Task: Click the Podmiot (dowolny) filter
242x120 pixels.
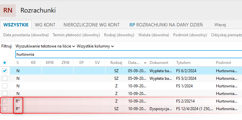Action: click(190, 35)
